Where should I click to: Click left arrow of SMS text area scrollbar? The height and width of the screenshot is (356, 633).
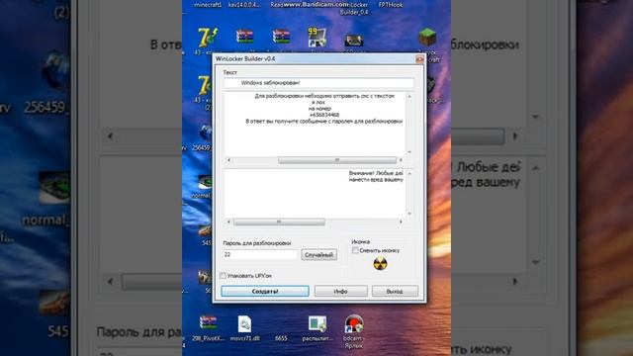pyautogui.click(x=228, y=160)
